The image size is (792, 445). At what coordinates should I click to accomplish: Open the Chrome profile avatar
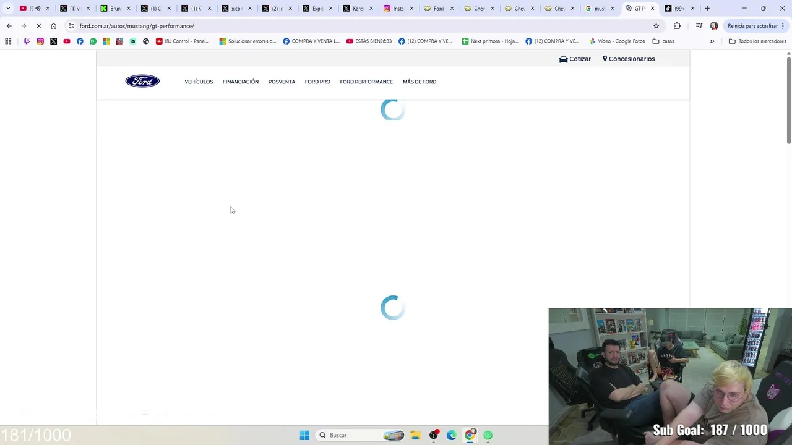tap(714, 26)
